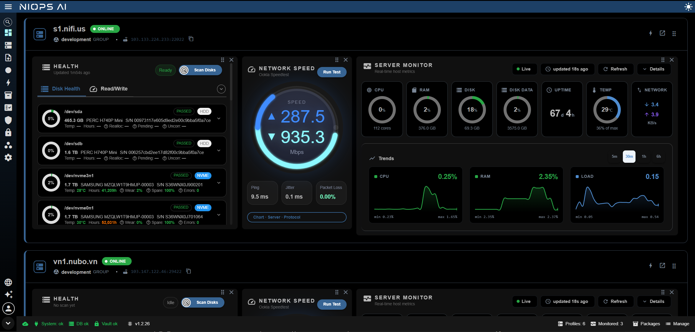Click the DISK 18% gauge card
695x332 pixels.
(472, 109)
